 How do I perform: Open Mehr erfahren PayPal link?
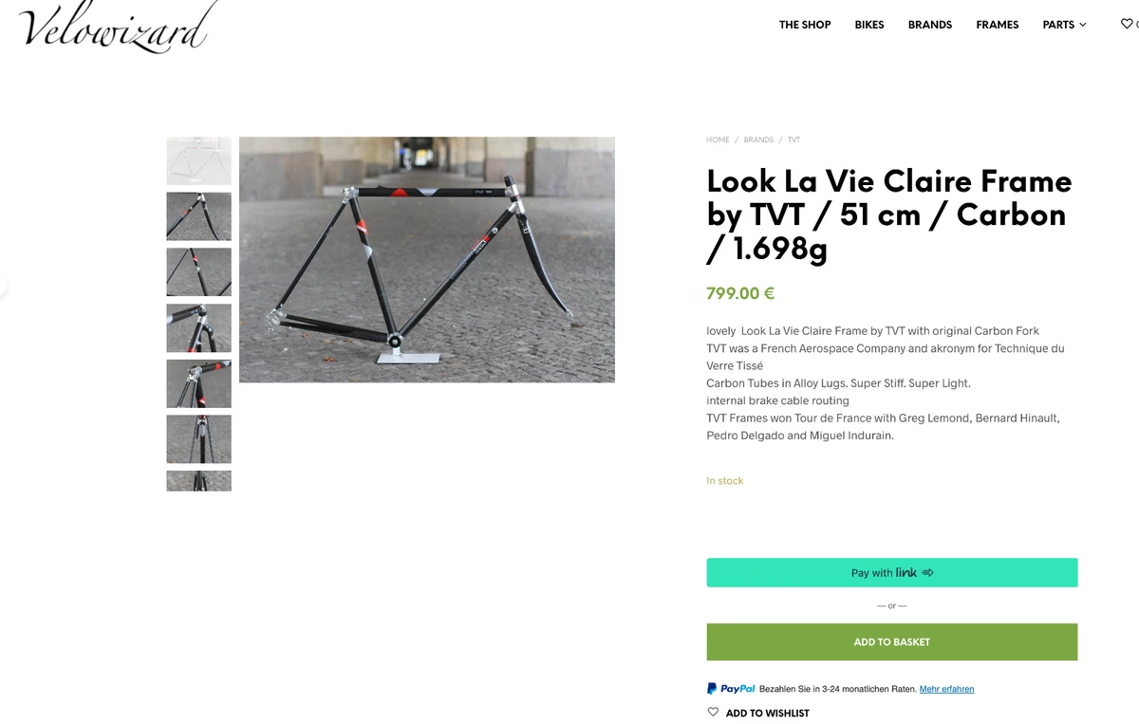[946, 689]
